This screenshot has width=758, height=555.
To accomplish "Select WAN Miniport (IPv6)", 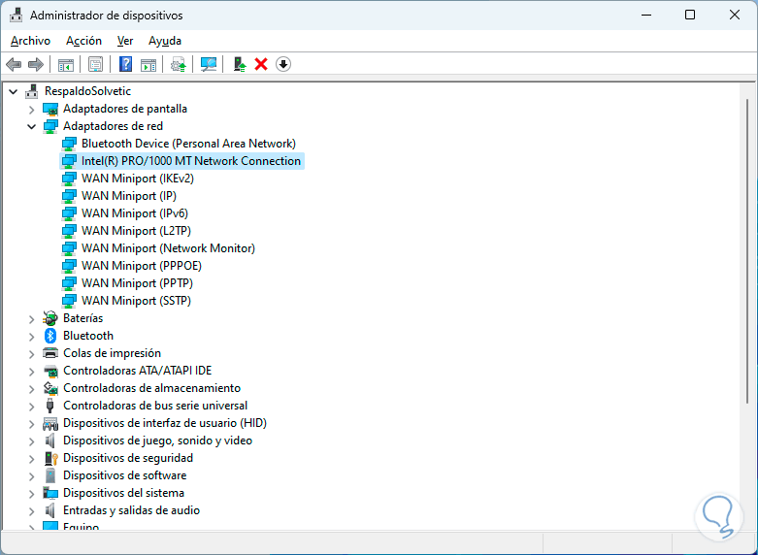I will point(134,213).
